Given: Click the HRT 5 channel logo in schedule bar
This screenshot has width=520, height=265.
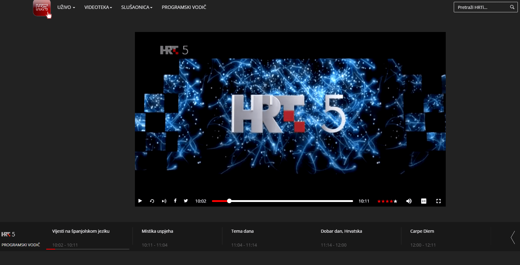Looking at the screenshot, I should [8, 234].
